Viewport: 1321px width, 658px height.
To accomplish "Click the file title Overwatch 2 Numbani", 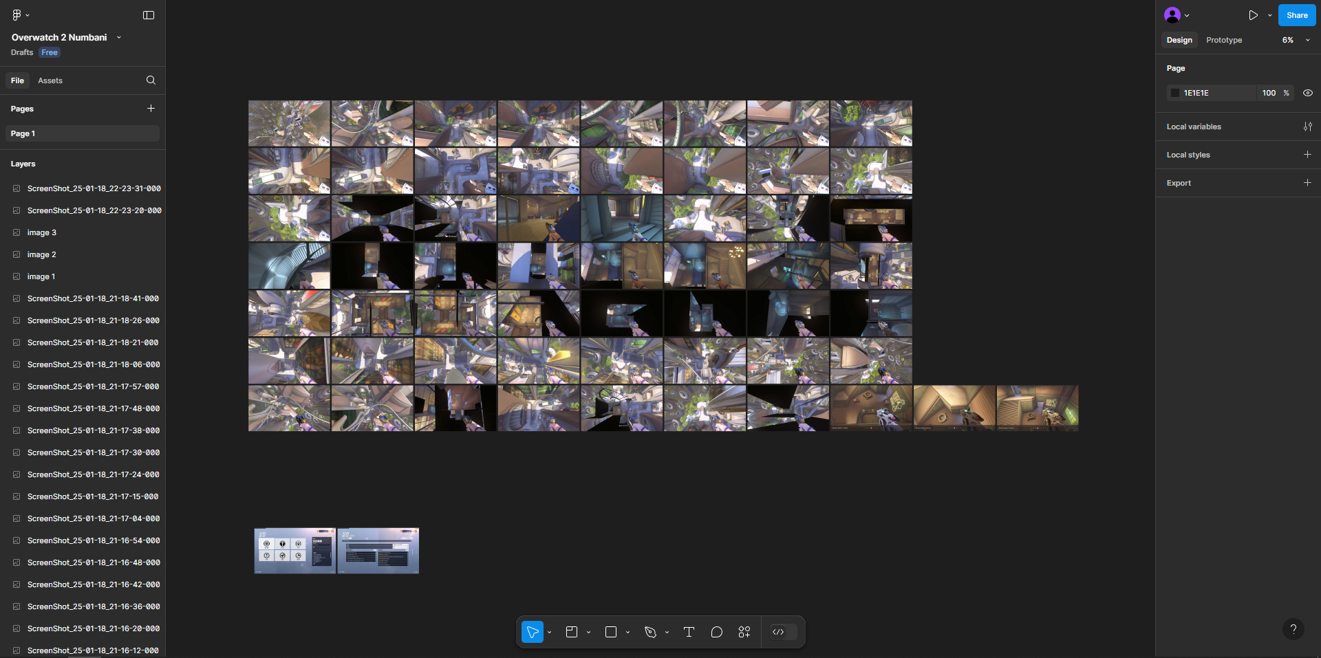I will click(59, 37).
